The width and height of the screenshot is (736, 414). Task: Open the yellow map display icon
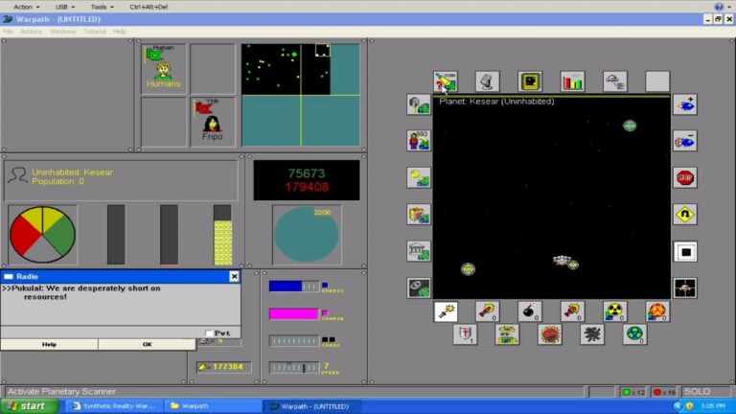coord(530,81)
